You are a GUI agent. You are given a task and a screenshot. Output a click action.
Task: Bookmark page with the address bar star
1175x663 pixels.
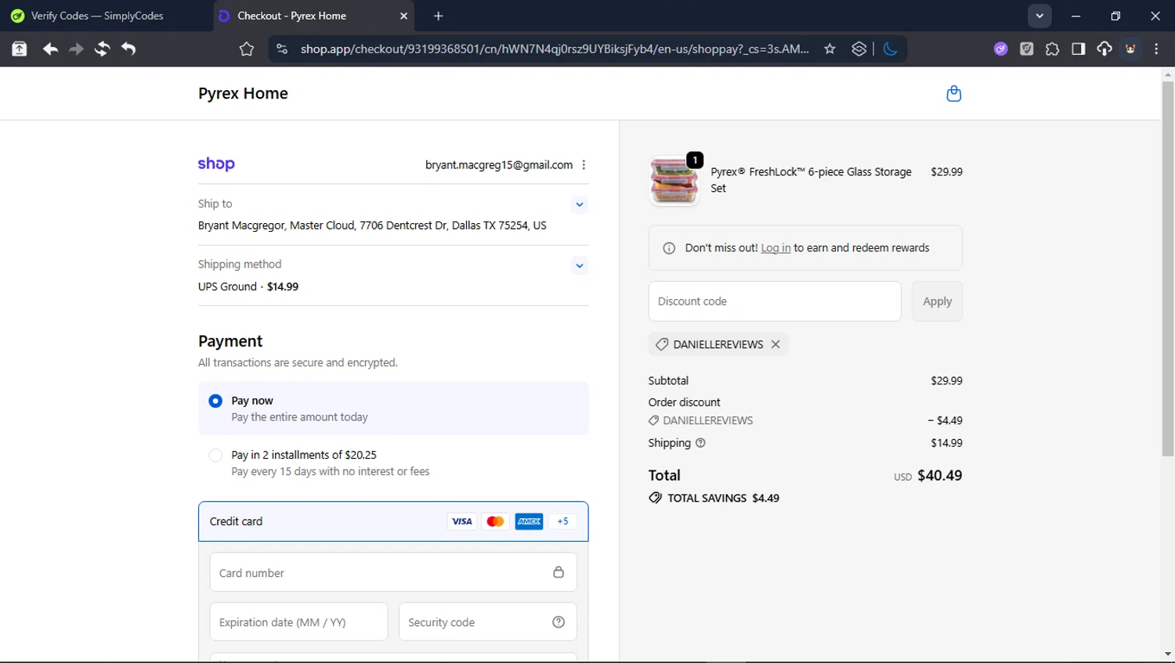click(x=830, y=49)
